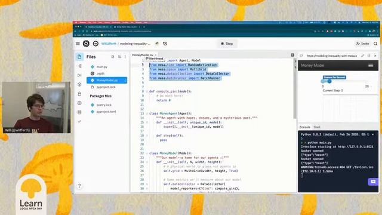382x215 pixels.
Task: Select MoneyModel.py in the file tree
Action: (107, 80)
